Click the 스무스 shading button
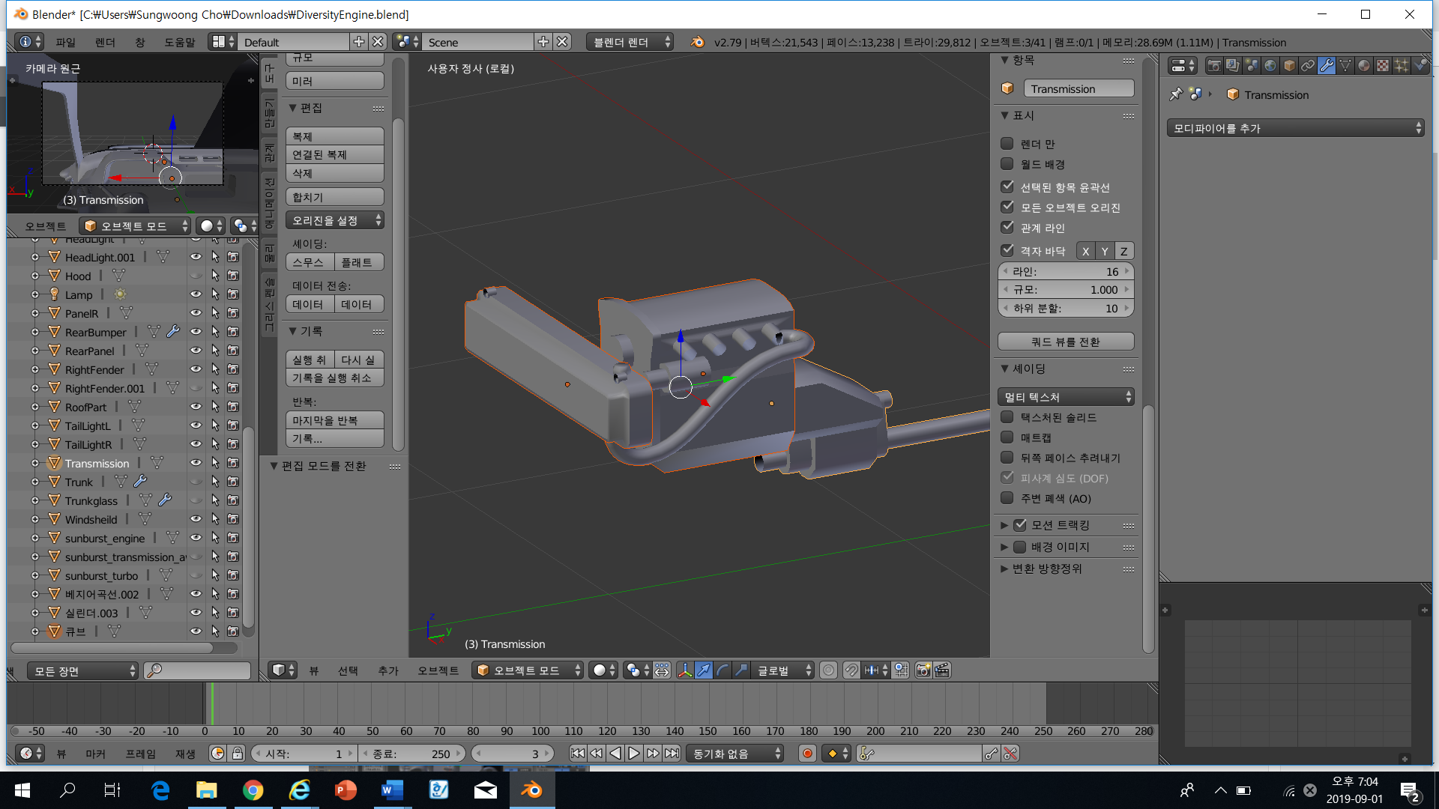 [310, 262]
